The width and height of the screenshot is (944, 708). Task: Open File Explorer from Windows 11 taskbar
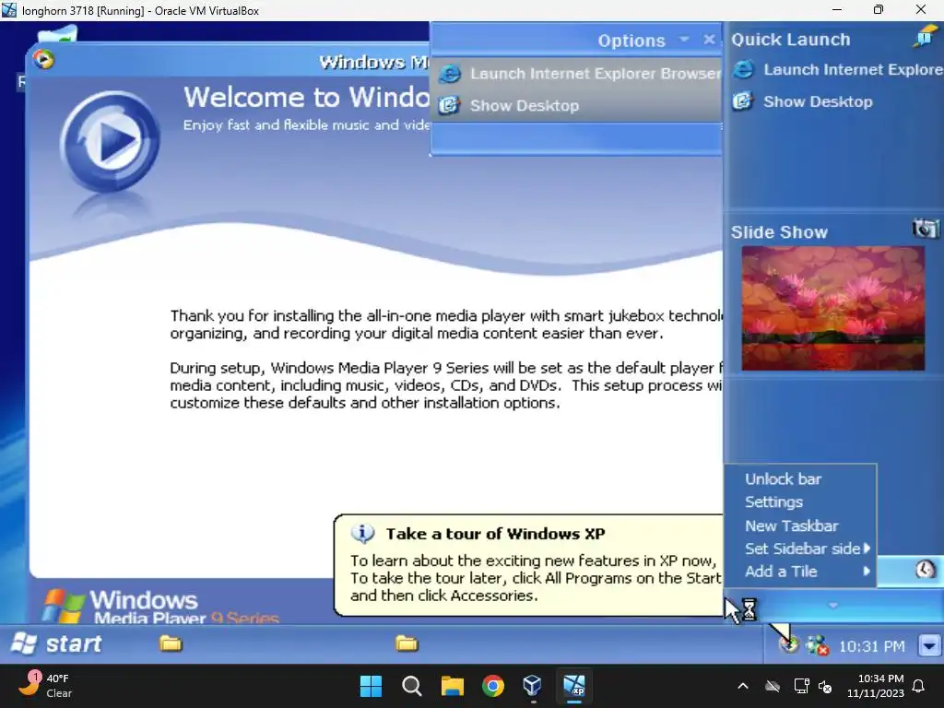pos(452,686)
